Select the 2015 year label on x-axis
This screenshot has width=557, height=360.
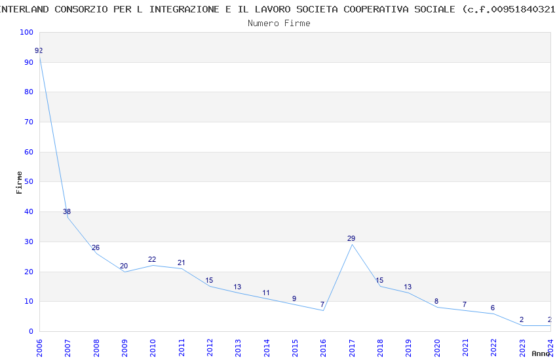click(295, 348)
